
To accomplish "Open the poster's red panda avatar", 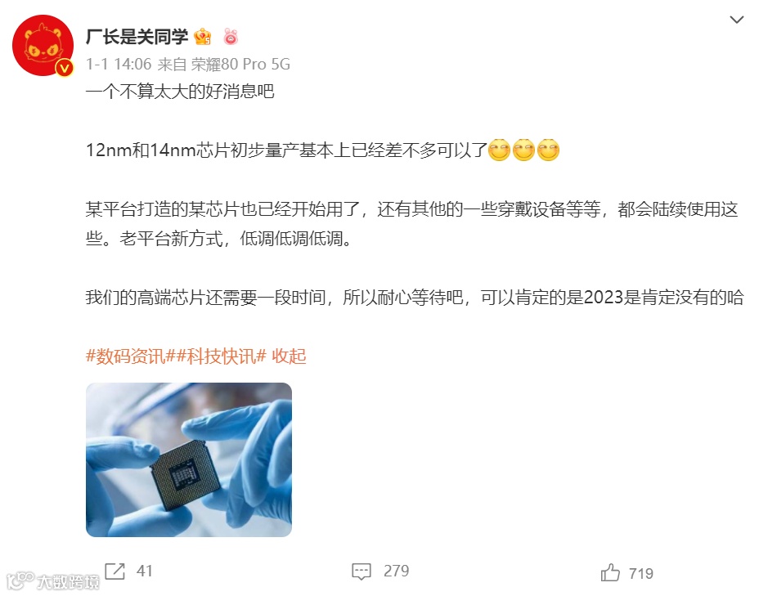I will coord(43,46).
